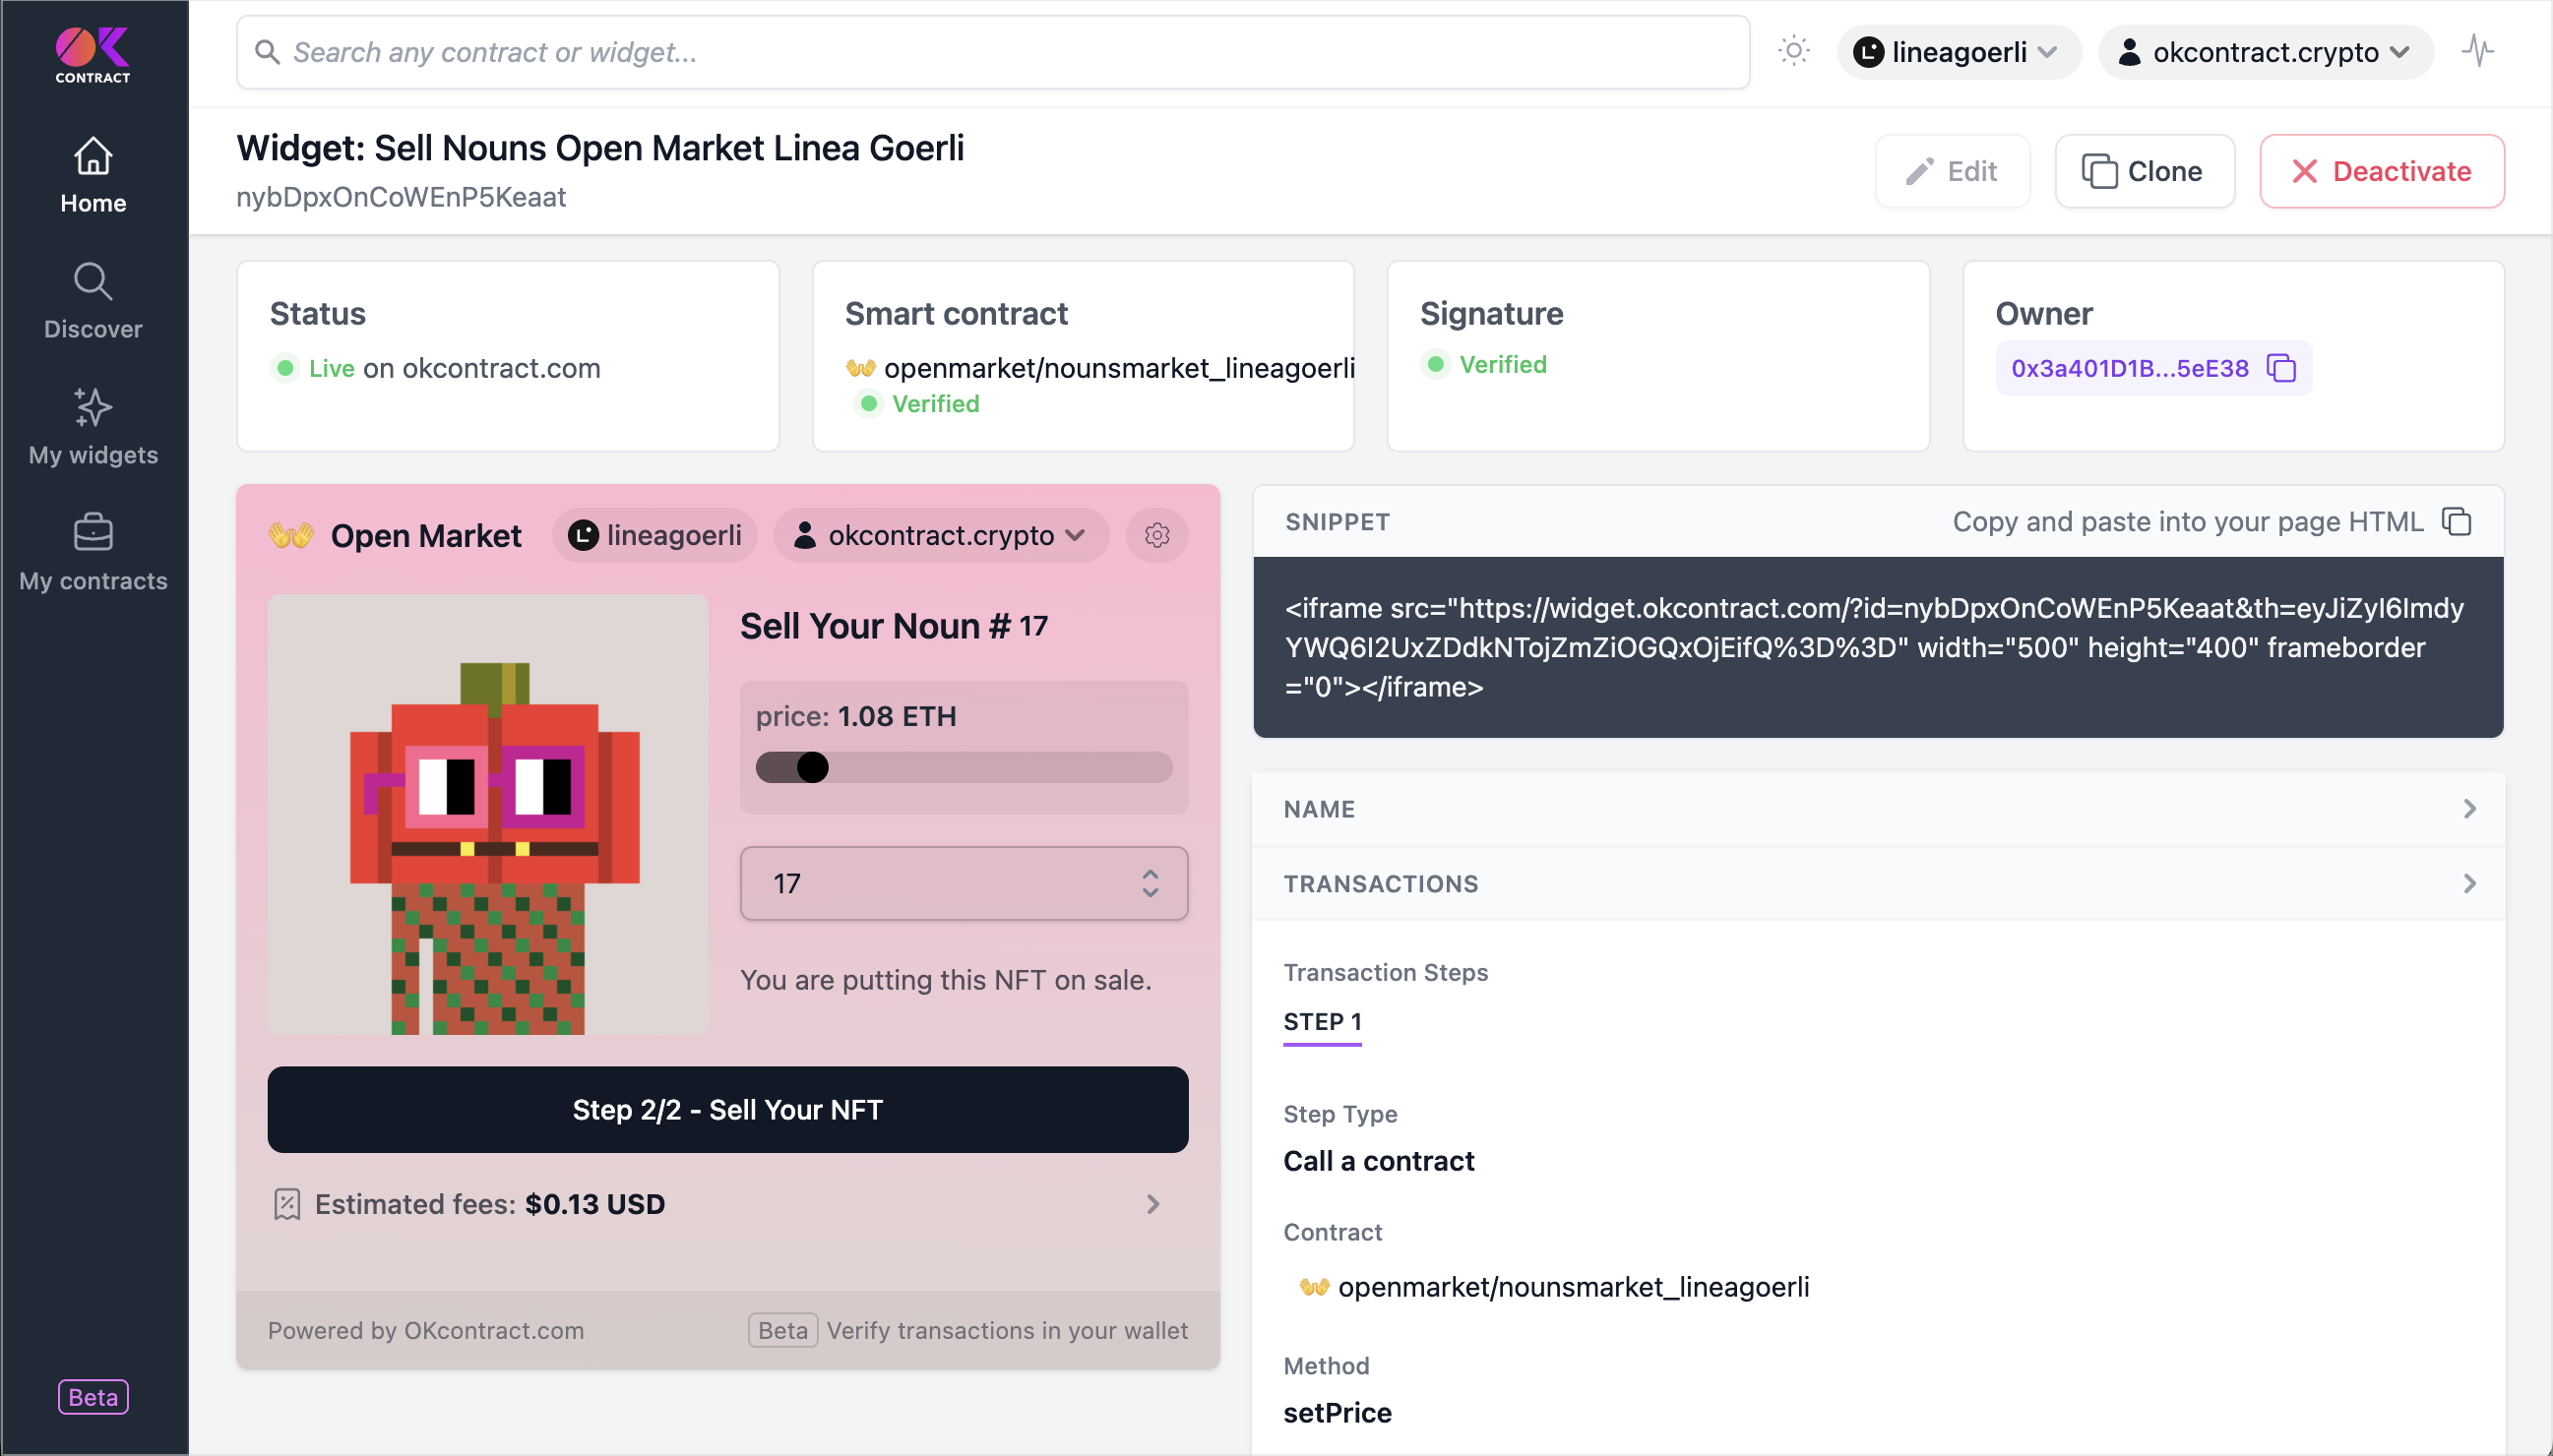This screenshot has width=2553, height=1456.
Task: Click Verified under Signature
Action: [x=1503, y=364]
